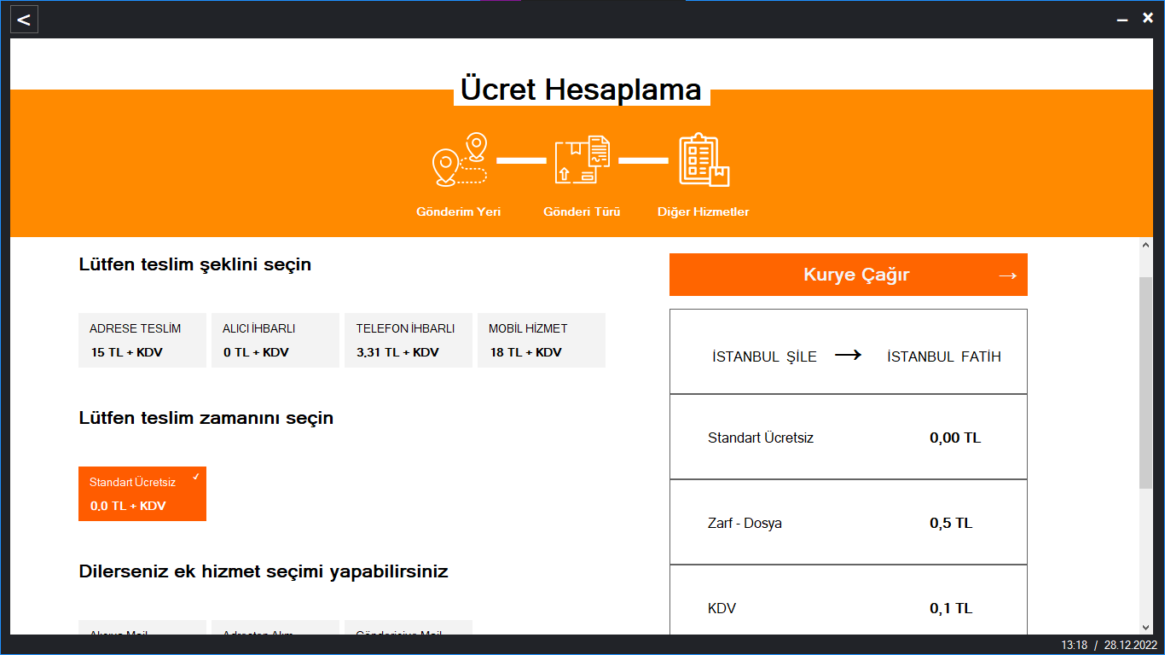Select ALICI İHBARLI delivery option
Screen dimensions: 1165x655
tap(275, 340)
